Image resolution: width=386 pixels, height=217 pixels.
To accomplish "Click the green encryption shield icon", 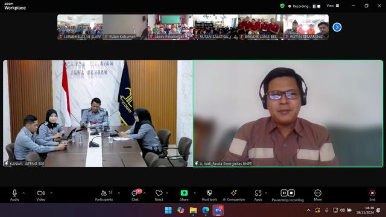I will coord(282,6).
